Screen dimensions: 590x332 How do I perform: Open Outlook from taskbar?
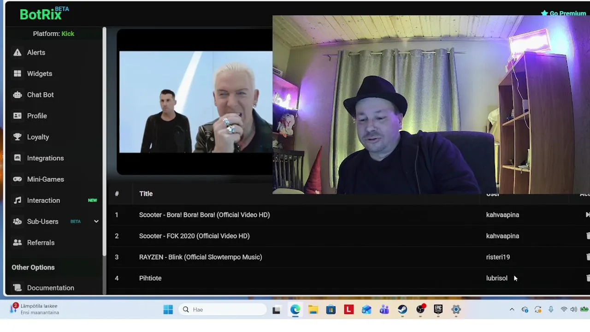(366, 309)
